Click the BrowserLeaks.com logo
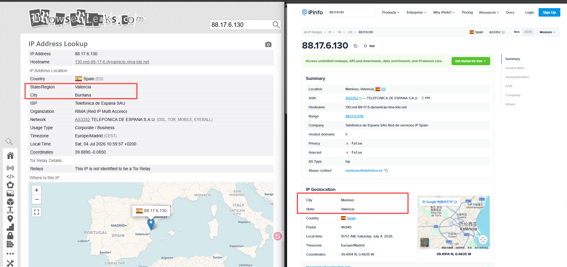 pyautogui.click(x=87, y=18)
